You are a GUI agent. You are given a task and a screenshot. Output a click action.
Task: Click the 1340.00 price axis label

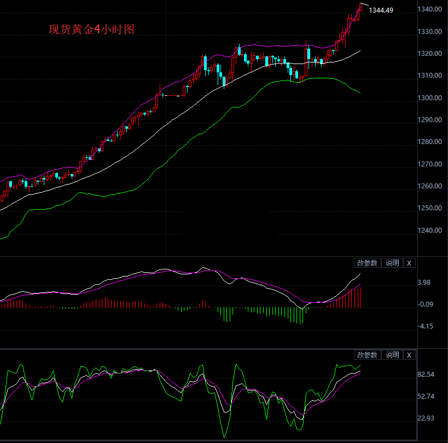tap(430, 9)
